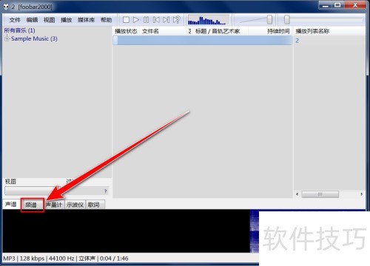
Task: Click playback time 0:04 / 1:46
Action: (x=114, y=259)
